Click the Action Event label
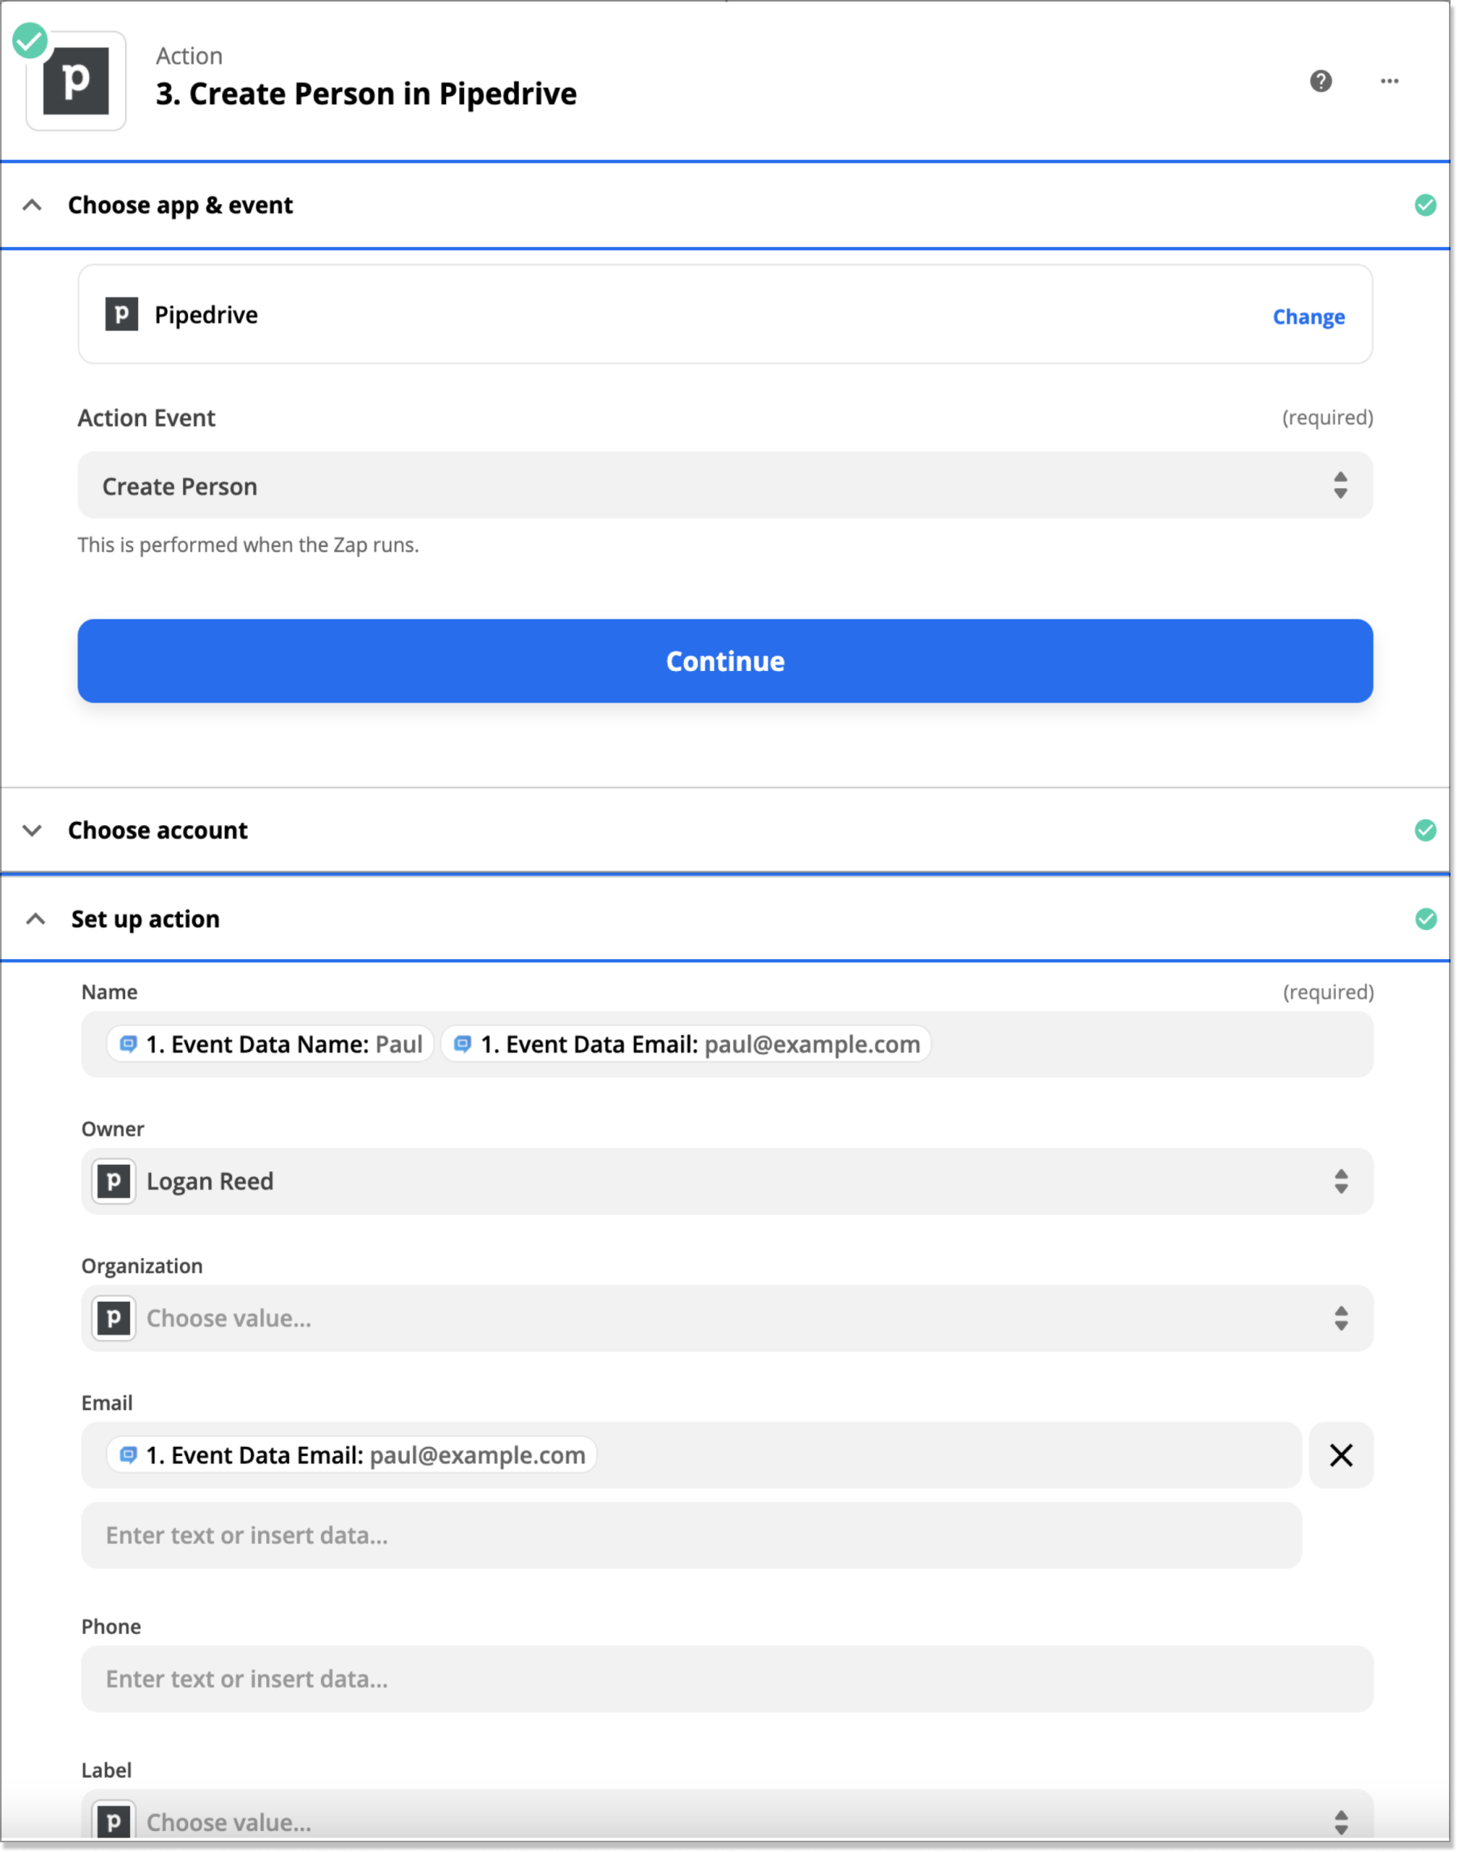 point(146,418)
